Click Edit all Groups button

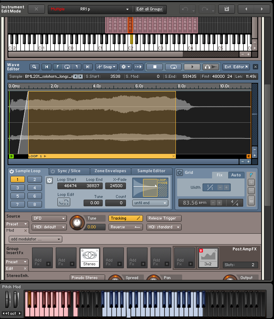point(149,9)
